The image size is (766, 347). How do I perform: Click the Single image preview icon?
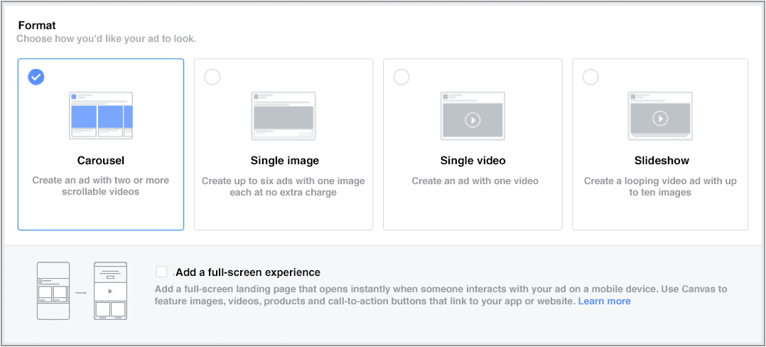(x=284, y=116)
